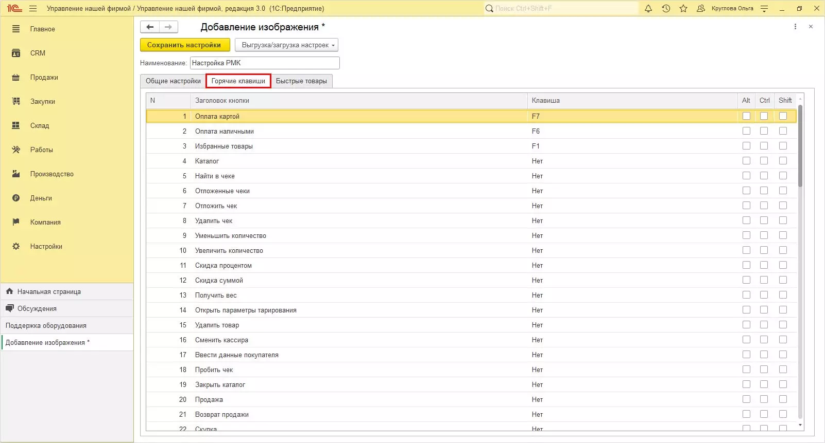Open the Склад warehouse section icon

coord(16,126)
